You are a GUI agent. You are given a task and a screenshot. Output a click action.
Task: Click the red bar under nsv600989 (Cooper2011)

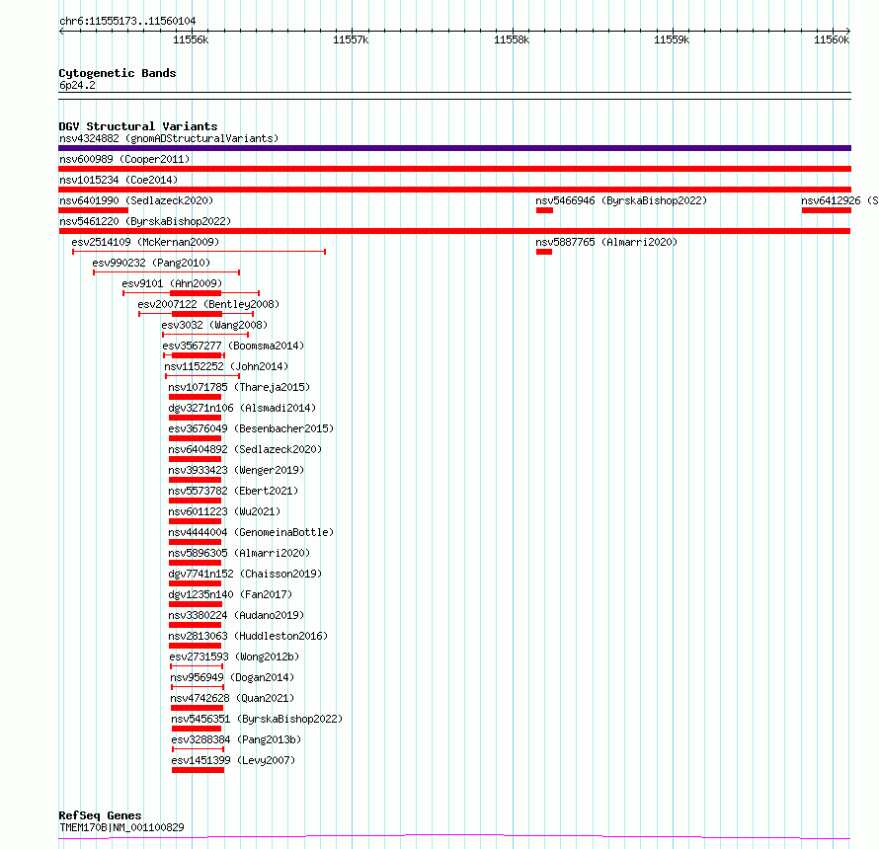(454, 169)
